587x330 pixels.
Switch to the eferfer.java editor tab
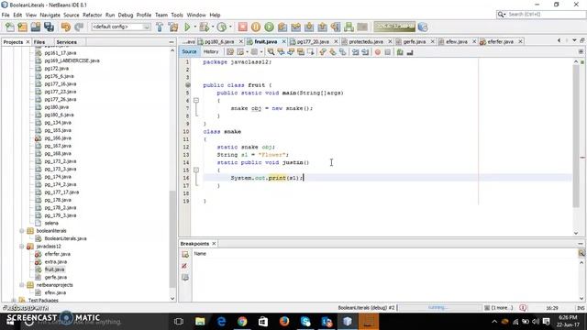pos(500,41)
